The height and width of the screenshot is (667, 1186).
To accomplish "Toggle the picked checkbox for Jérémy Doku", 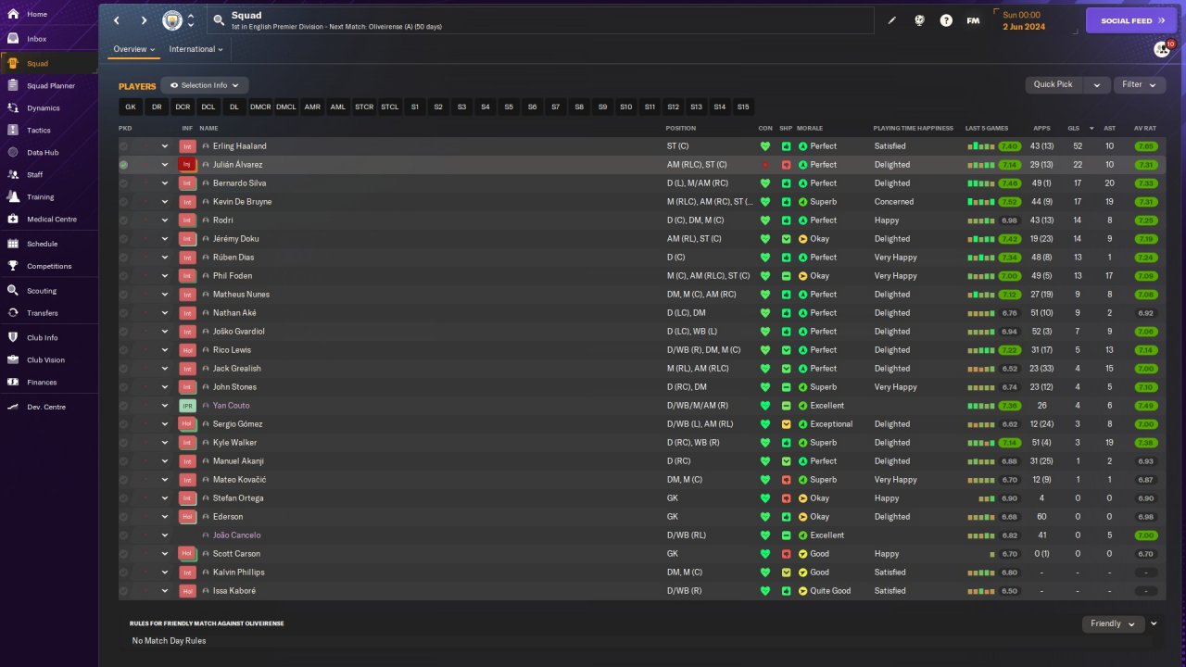I will pos(124,239).
